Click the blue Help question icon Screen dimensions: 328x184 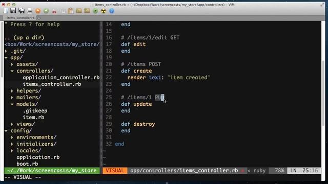[x=112, y=11]
